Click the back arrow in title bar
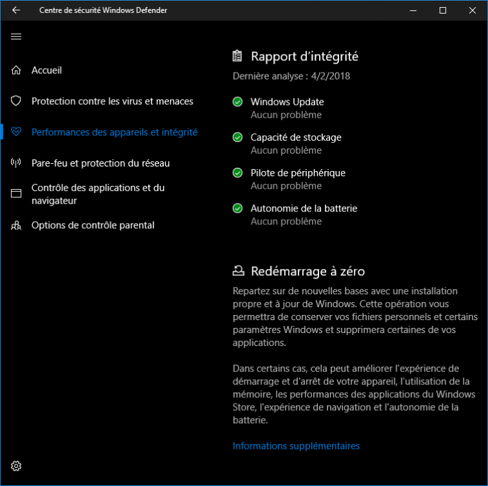 tap(16, 10)
